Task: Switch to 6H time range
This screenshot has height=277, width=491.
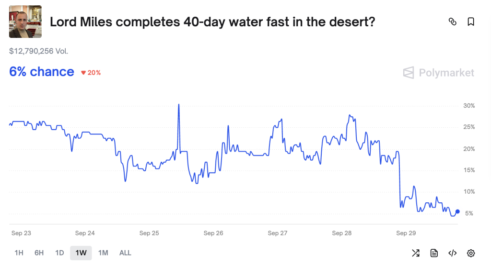Action: (39, 253)
